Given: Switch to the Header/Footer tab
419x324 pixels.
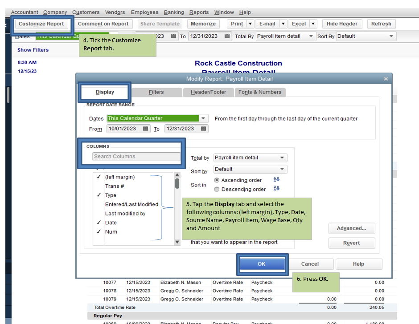Looking at the screenshot, I should [208, 92].
